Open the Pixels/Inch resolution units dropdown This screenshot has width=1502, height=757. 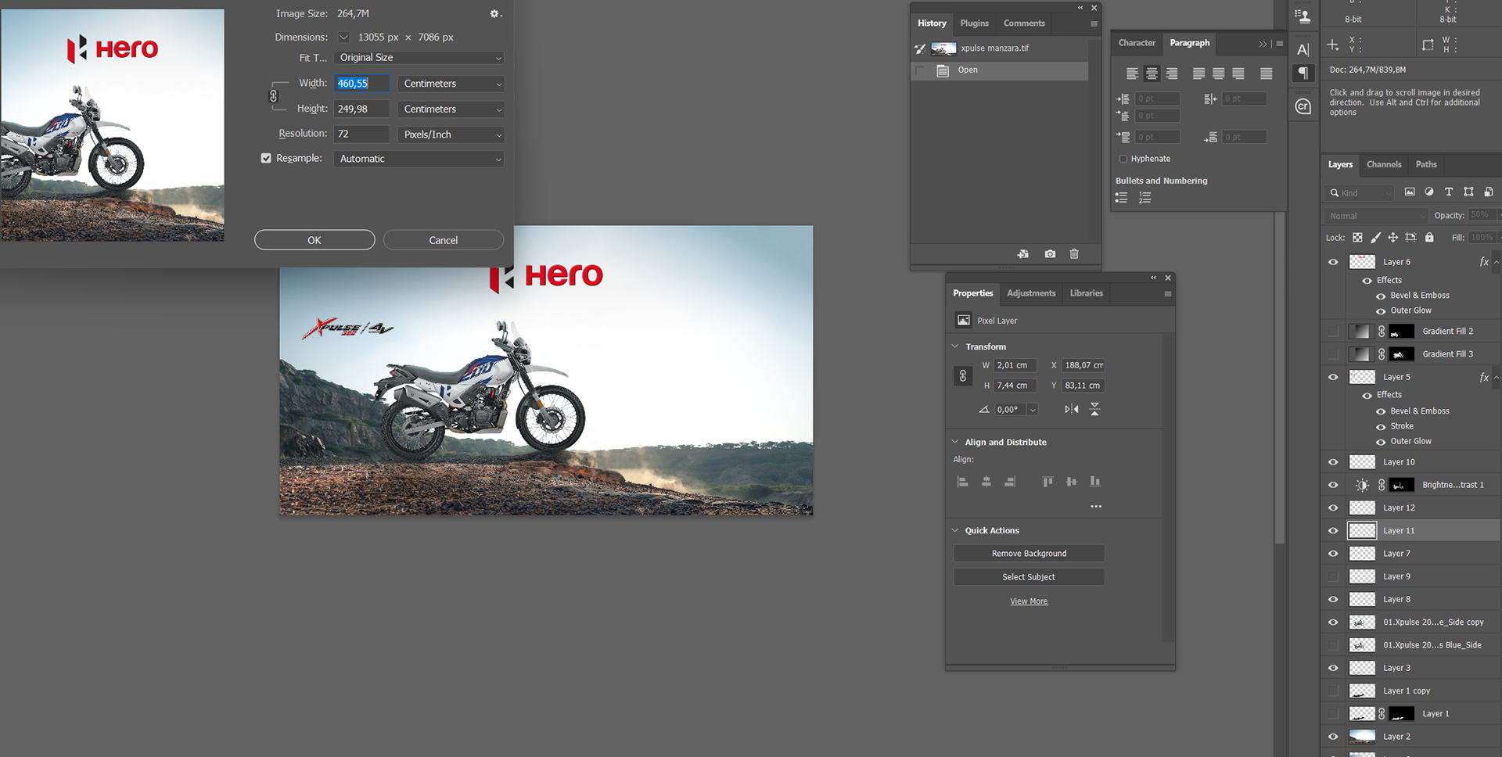click(x=451, y=135)
